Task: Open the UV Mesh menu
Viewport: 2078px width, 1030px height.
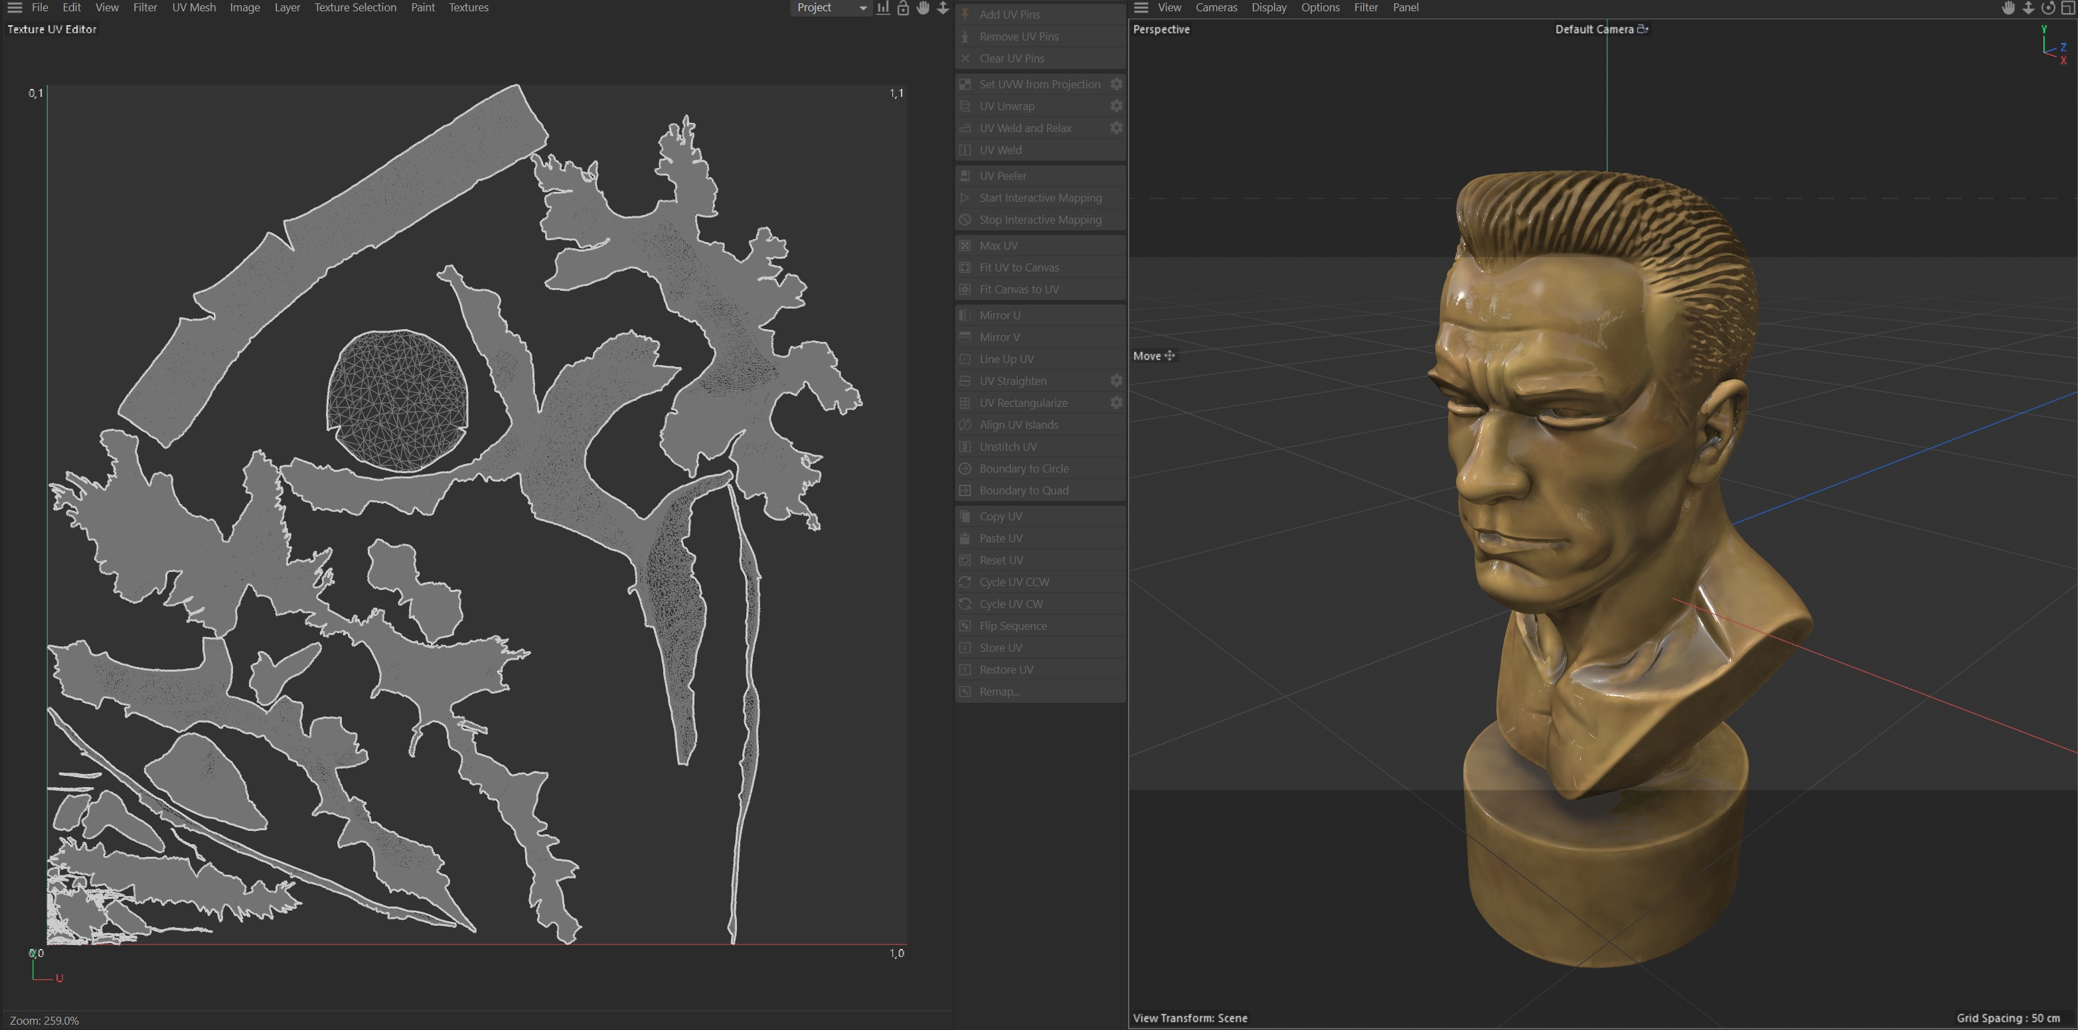Action: (x=194, y=7)
